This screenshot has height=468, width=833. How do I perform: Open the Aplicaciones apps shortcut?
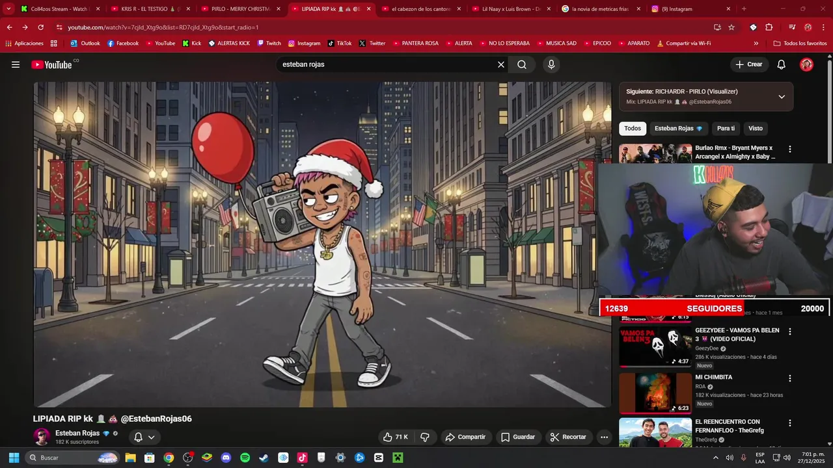pos(24,44)
